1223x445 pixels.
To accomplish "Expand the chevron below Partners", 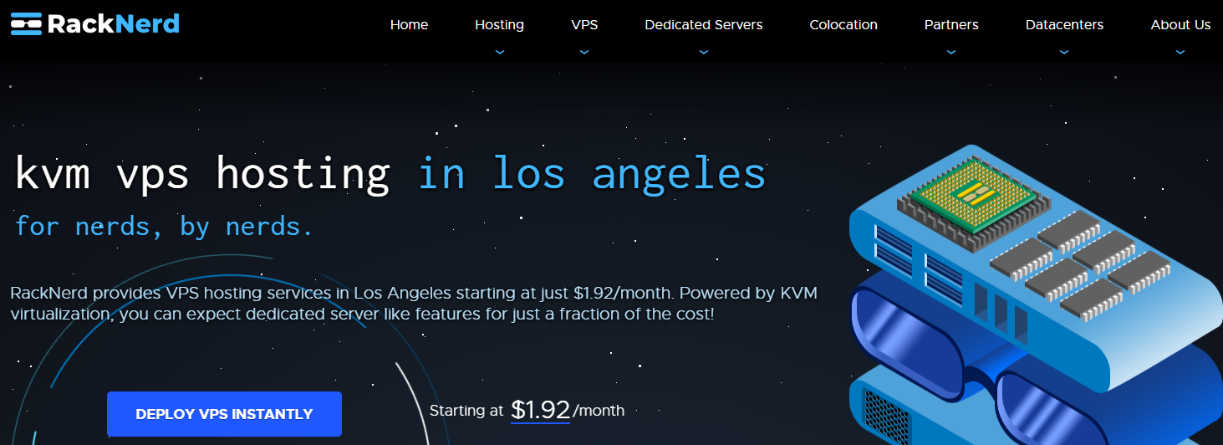I will click(951, 51).
